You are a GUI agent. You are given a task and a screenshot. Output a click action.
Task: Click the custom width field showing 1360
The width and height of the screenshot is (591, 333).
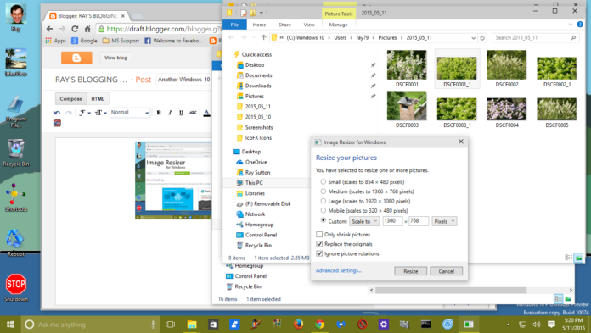point(392,221)
